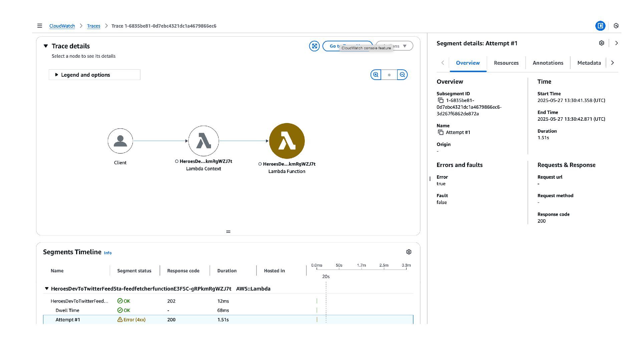
Task: Collapse the Segment details panel arrow
Action: [617, 43]
